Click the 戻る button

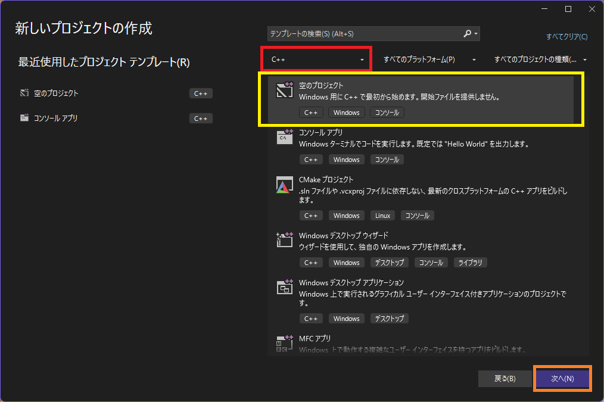coord(505,378)
